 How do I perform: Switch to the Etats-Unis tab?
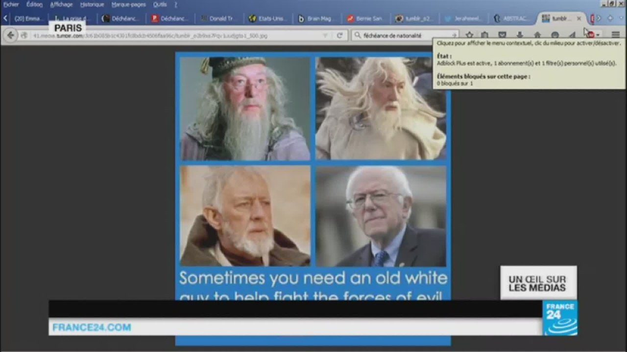(x=268, y=19)
